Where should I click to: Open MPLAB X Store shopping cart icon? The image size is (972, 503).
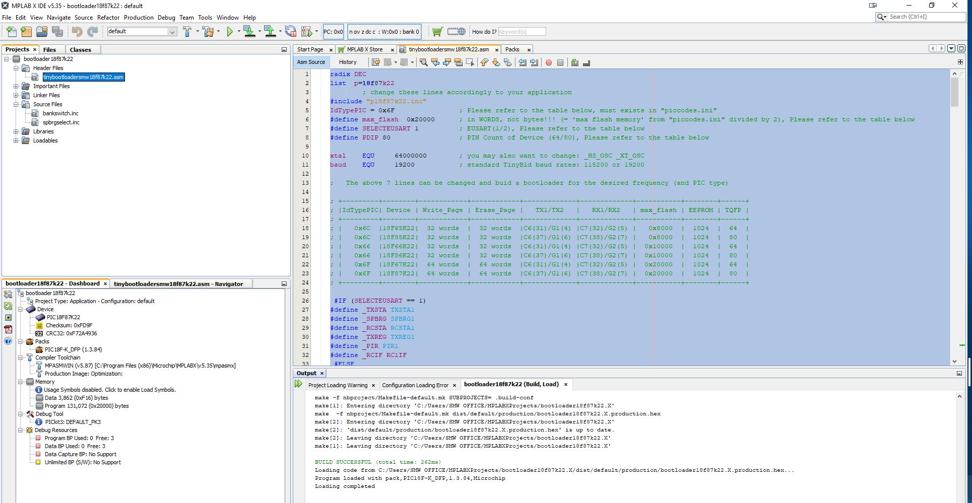[x=437, y=32]
